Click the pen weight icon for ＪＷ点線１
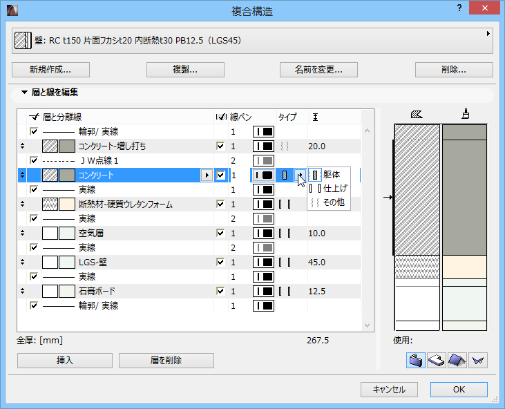505x409 pixels. coord(263,161)
